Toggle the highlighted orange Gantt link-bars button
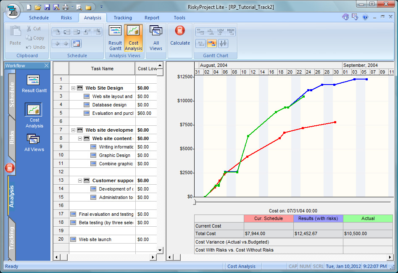398x273 pixels. [212, 43]
